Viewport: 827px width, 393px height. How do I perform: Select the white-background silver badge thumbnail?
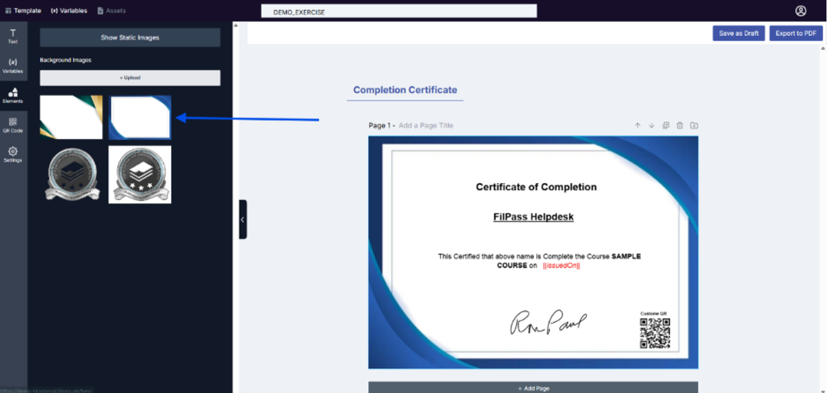click(140, 175)
